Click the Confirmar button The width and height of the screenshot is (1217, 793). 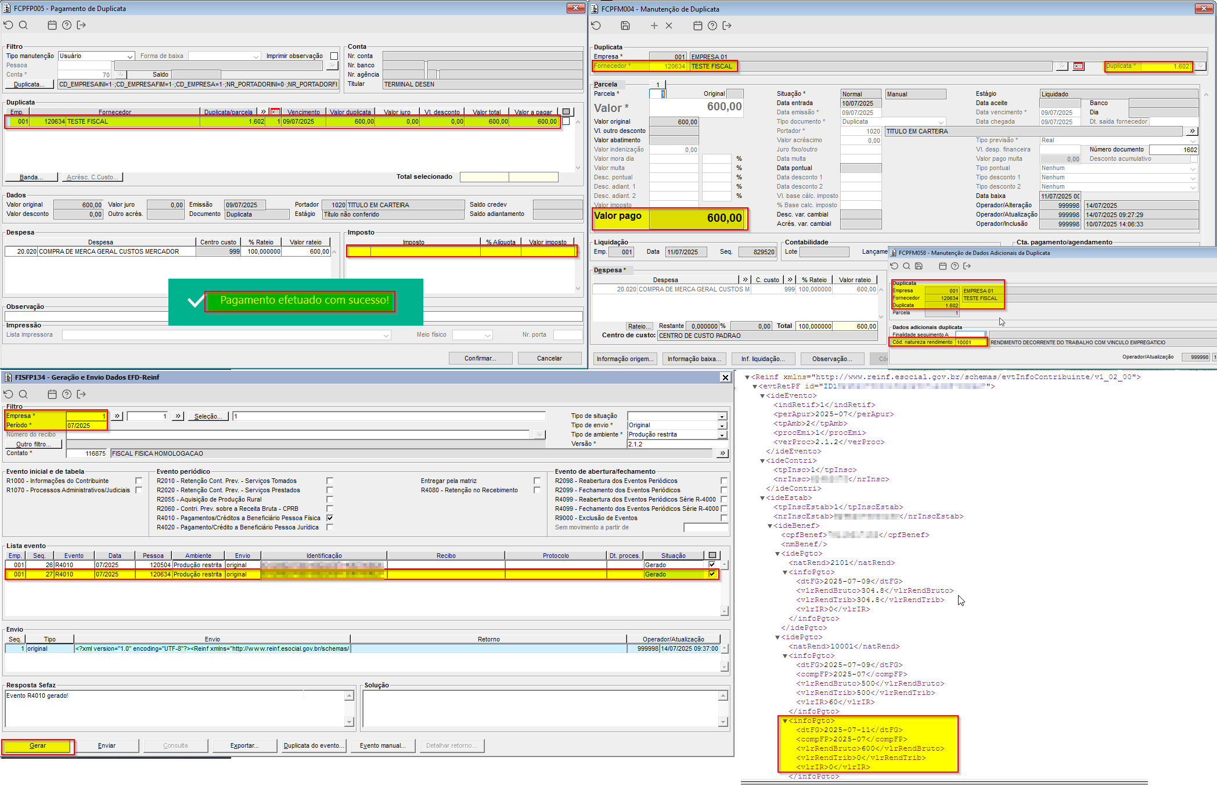coord(480,358)
